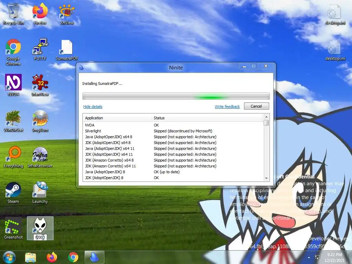The height and width of the screenshot is (264, 352).
Task: Select the JDK (AdoptOpenJDK) x64 8 row
Action: [x=173, y=143]
